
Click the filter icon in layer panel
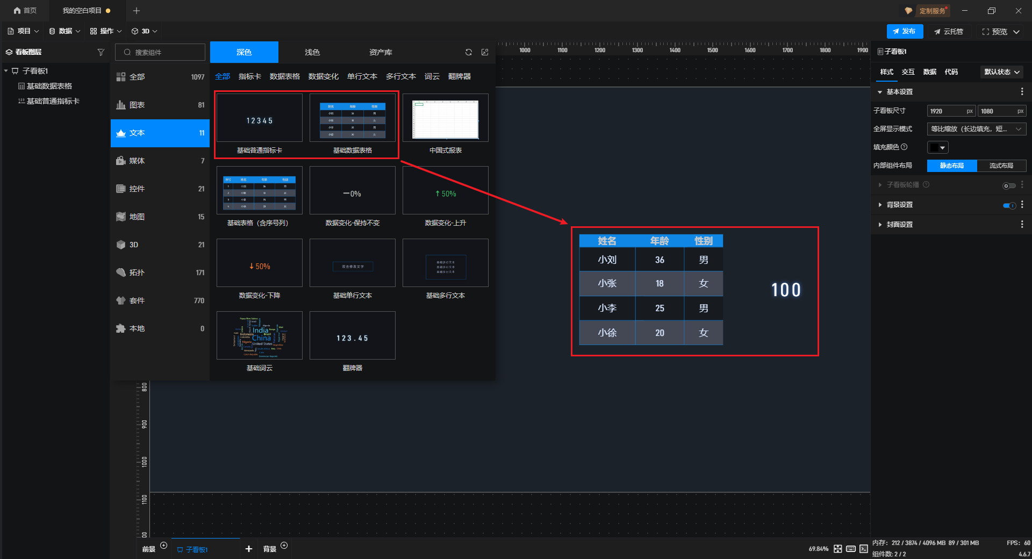tap(101, 52)
